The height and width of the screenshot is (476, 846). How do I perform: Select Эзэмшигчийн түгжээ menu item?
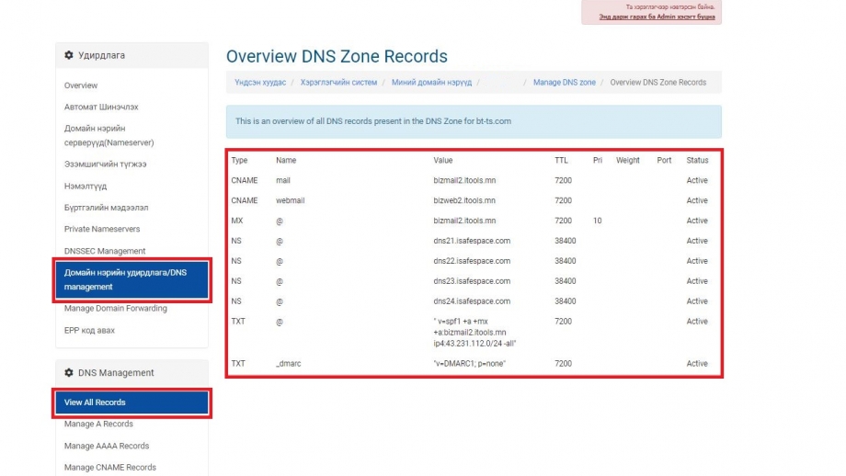[105, 164]
